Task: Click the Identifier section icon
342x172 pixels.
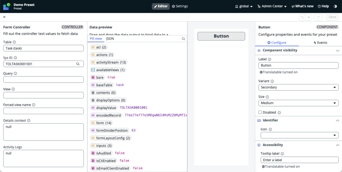Action: 259,121
